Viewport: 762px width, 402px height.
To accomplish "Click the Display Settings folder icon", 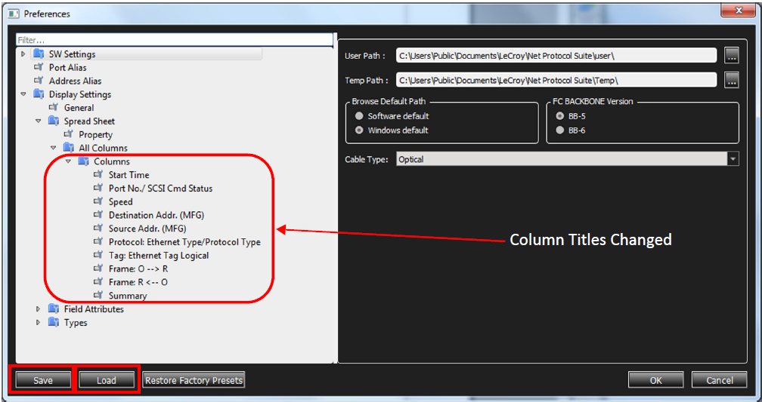I will point(39,94).
